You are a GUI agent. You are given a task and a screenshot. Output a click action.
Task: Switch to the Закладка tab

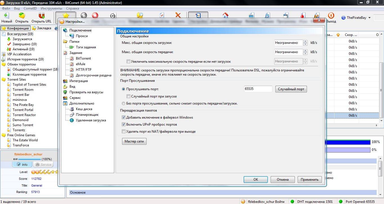point(42,28)
